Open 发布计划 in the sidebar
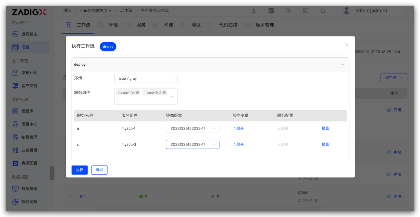The height and width of the screenshot is (217, 420). 29,73
